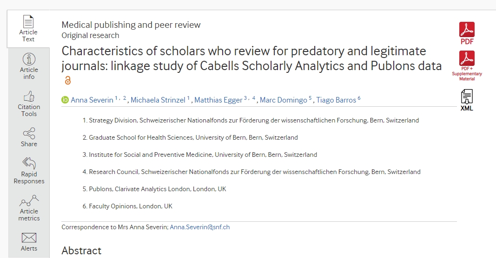Open author Anna Severin's profile link
Screen dimensions: 496x258
pyautogui.click(x=92, y=100)
